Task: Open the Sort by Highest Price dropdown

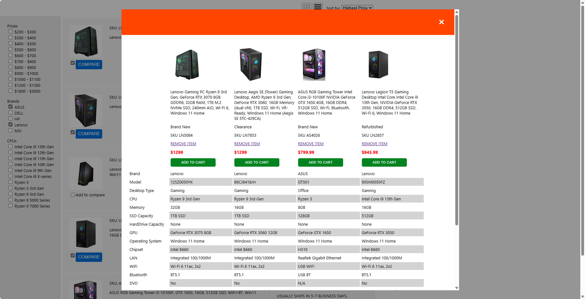Action: [357, 8]
